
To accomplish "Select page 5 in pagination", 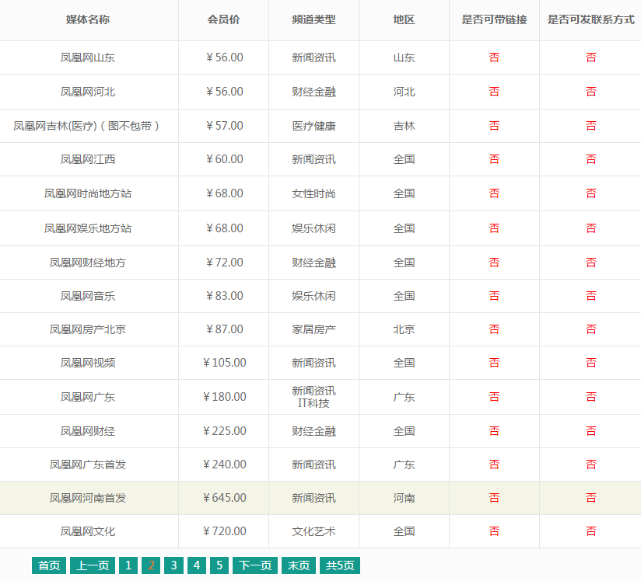I will pyautogui.click(x=219, y=565).
